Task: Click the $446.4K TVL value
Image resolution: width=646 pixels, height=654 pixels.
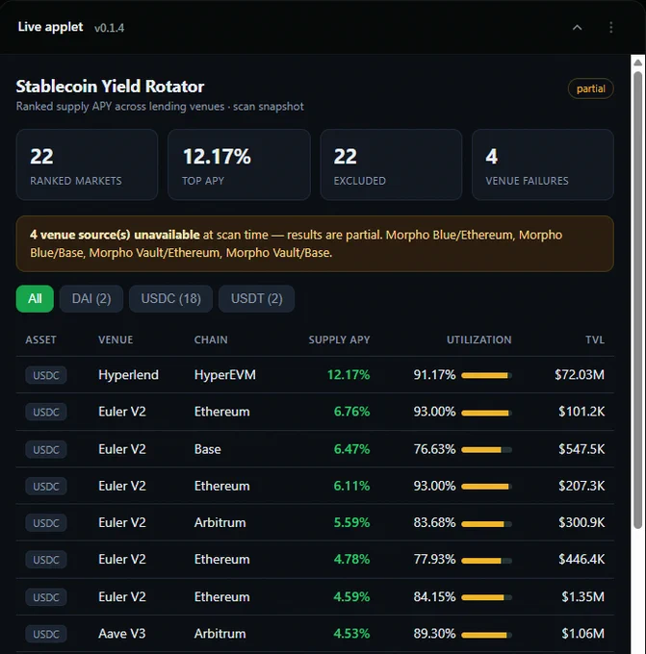Action: 581,560
